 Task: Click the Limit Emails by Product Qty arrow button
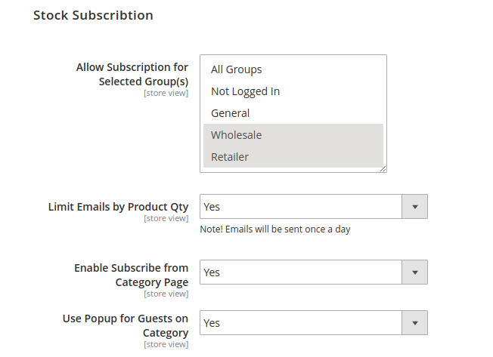414,207
